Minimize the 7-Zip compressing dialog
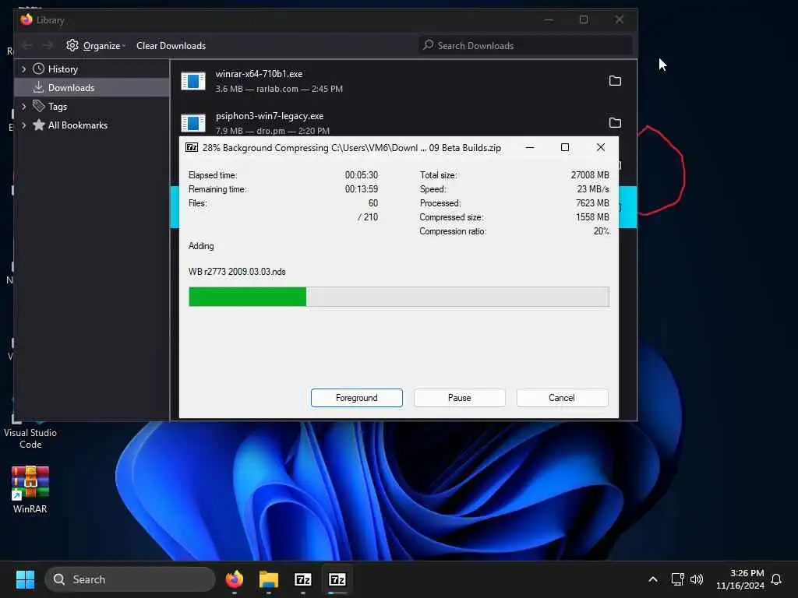Screen dimensions: 798x598 [x=530, y=147]
